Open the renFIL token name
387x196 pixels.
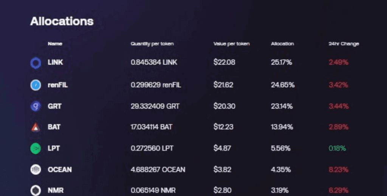pyautogui.click(x=57, y=85)
